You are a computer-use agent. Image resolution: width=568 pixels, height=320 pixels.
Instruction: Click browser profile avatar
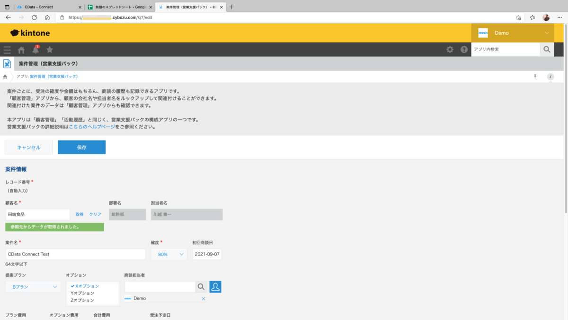(x=546, y=17)
